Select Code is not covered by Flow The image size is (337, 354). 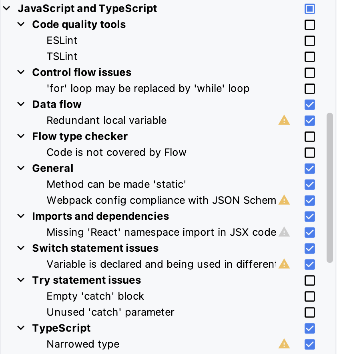(116, 152)
